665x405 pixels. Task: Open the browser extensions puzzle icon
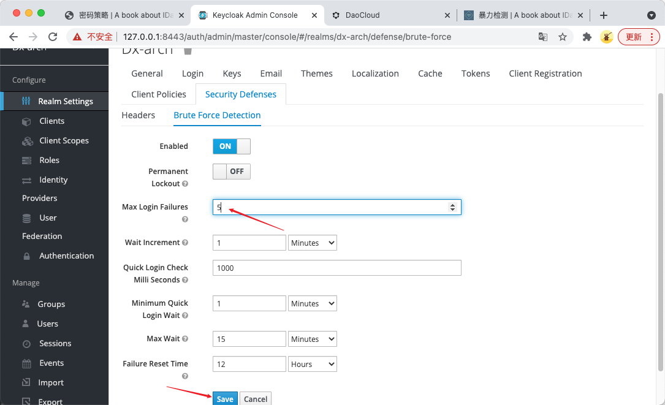click(587, 37)
